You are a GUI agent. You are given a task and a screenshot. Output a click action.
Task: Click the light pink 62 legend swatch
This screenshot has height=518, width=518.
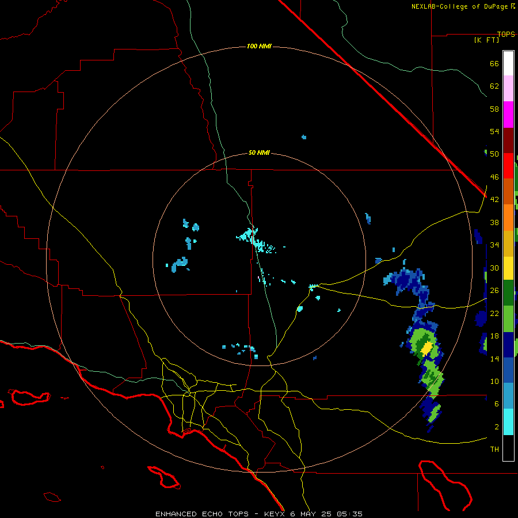click(x=508, y=89)
